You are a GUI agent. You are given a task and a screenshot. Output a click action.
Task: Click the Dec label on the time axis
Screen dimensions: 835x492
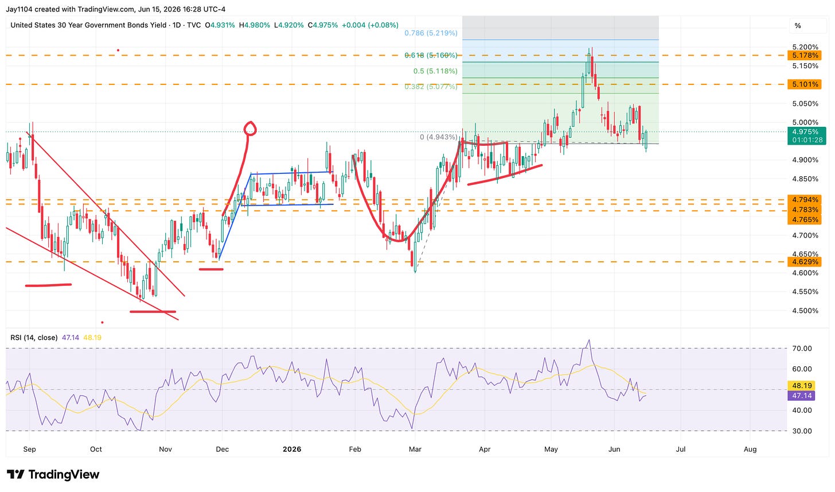[222, 449]
